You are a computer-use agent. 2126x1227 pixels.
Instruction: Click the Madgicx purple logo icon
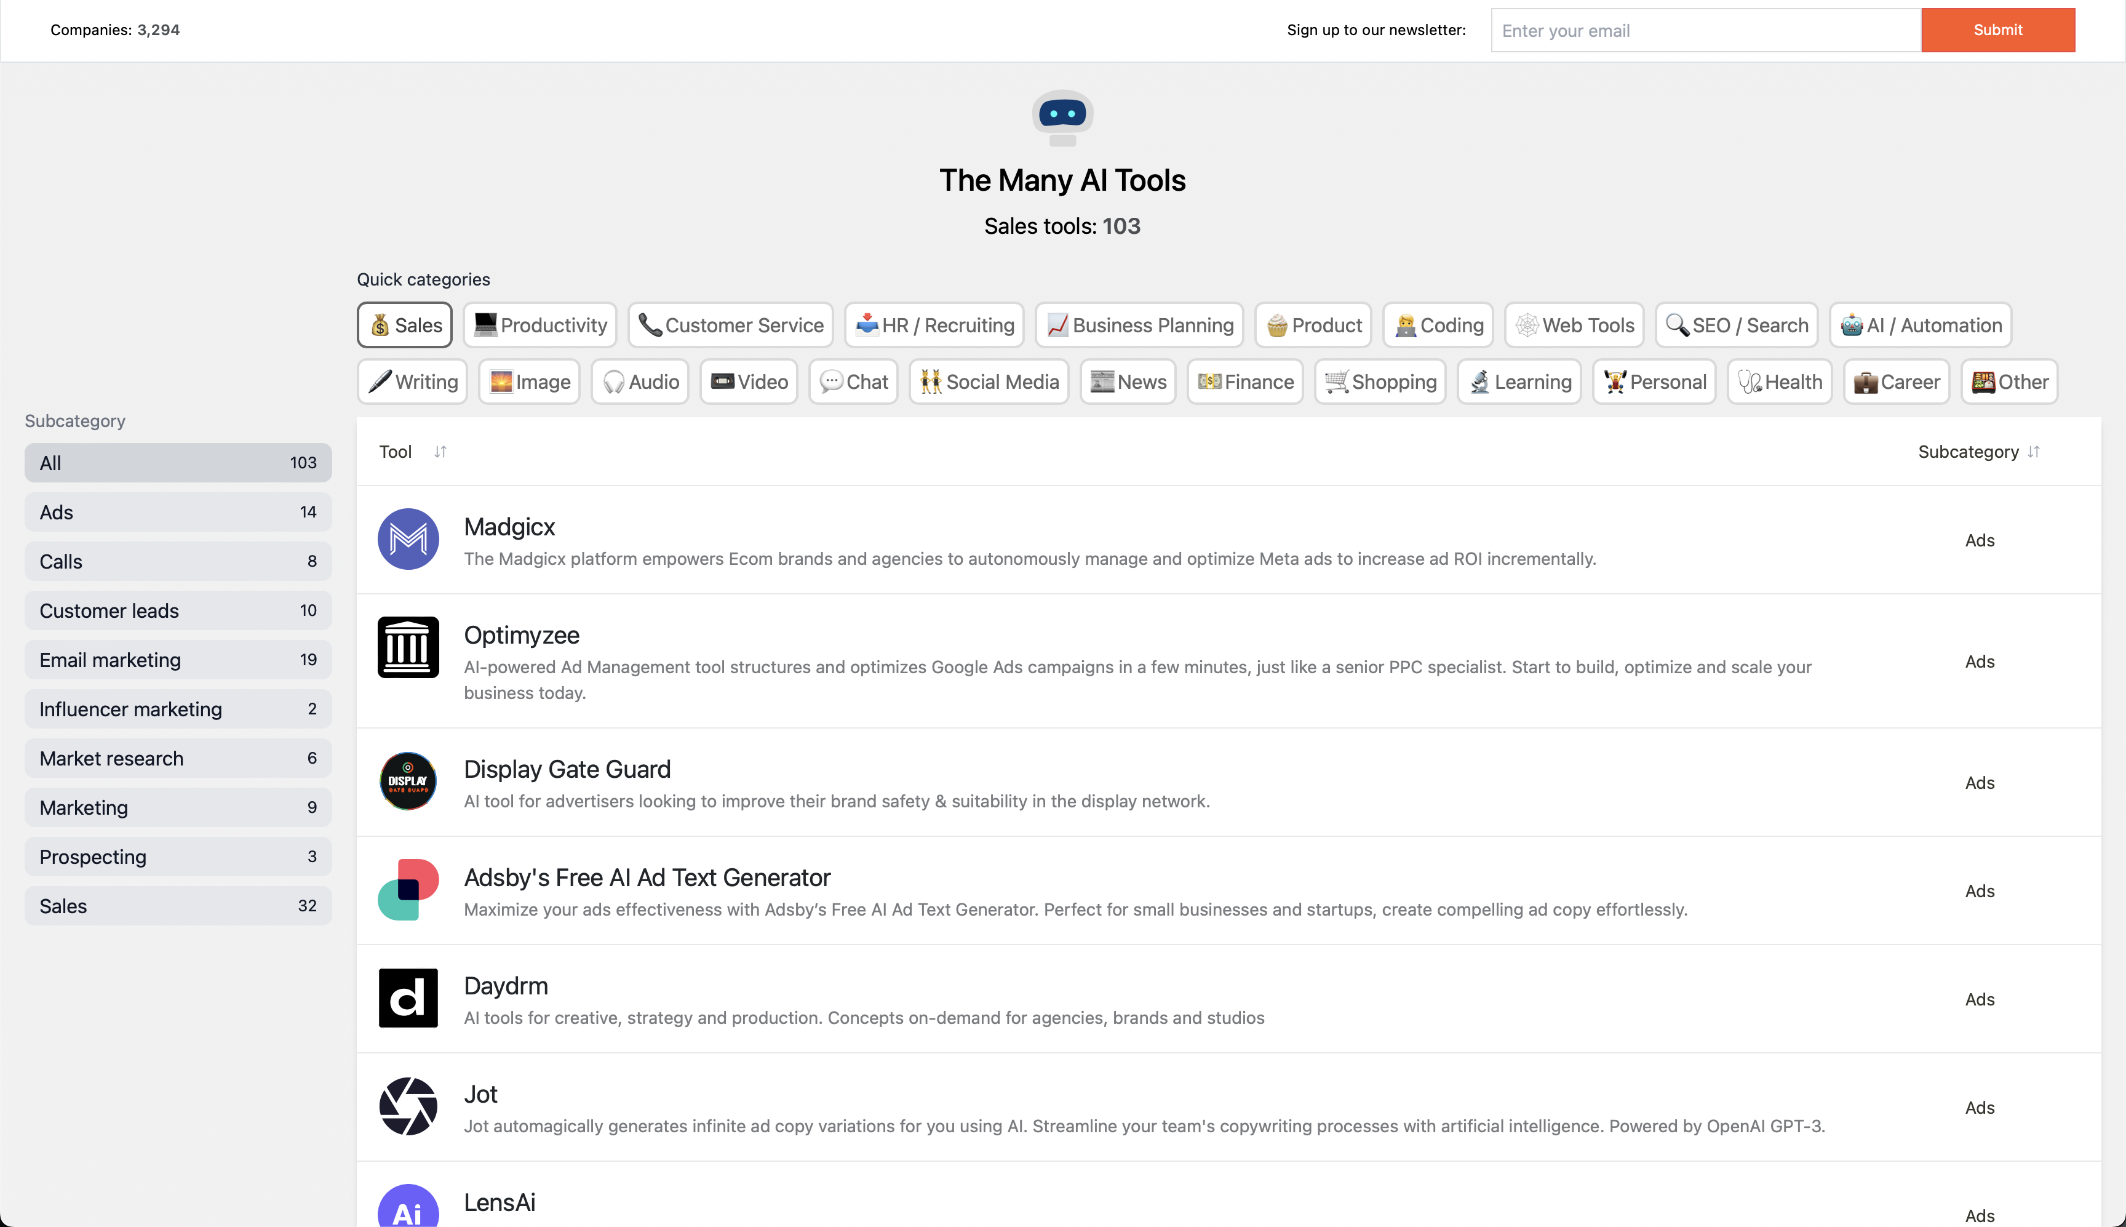coord(408,538)
